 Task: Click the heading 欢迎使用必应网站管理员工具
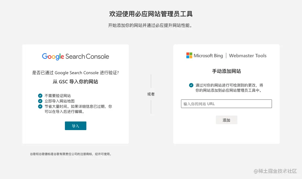tap(151, 14)
